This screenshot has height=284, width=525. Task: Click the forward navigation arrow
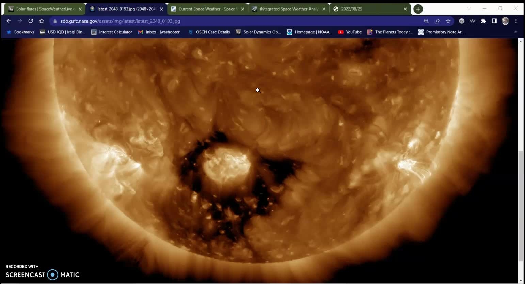coord(20,21)
